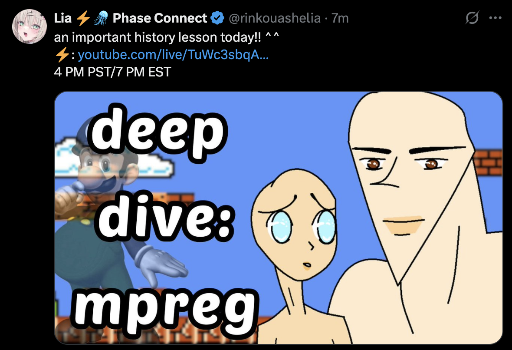
Task: Click "Phase Connect" in the display name
Action: 160,18
